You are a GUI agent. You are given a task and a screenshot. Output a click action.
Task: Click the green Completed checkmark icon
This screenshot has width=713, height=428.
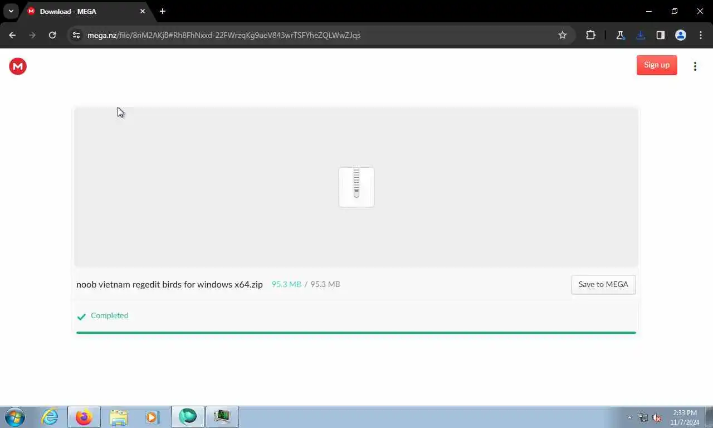tap(81, 317)
